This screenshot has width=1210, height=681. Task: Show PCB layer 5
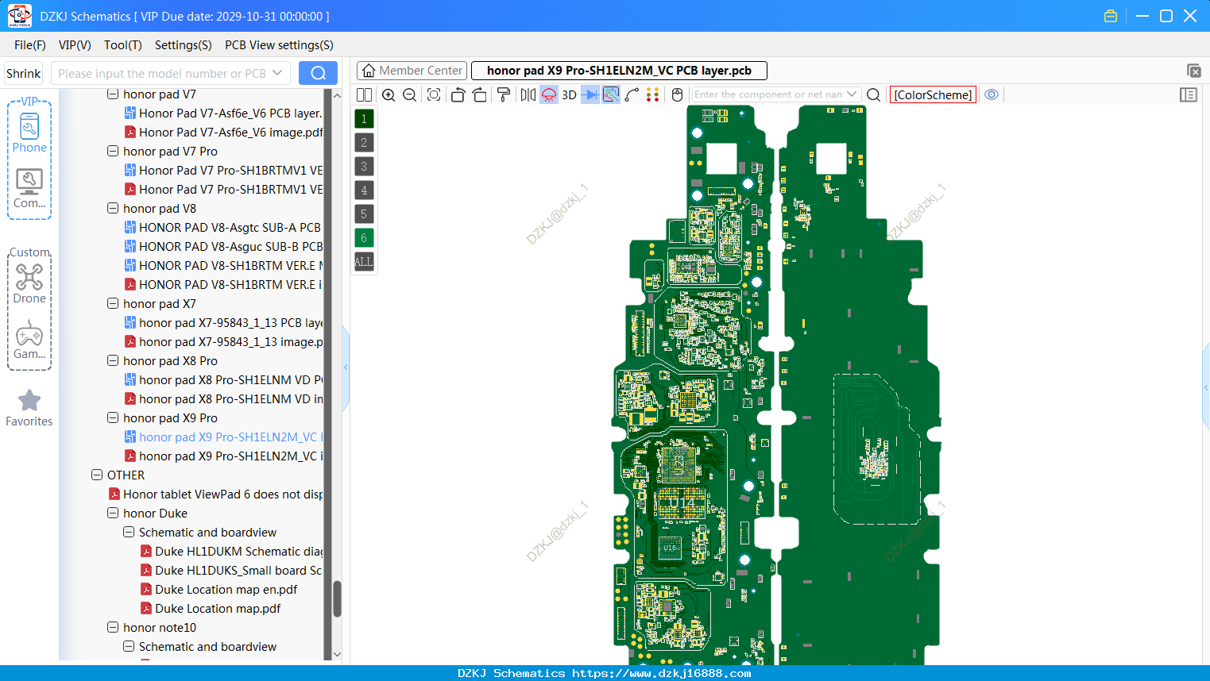(364, 214)
